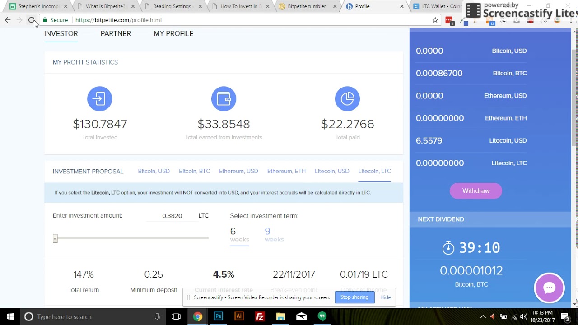Click the taskbar clock 10:13 PM

coord(542,316)
